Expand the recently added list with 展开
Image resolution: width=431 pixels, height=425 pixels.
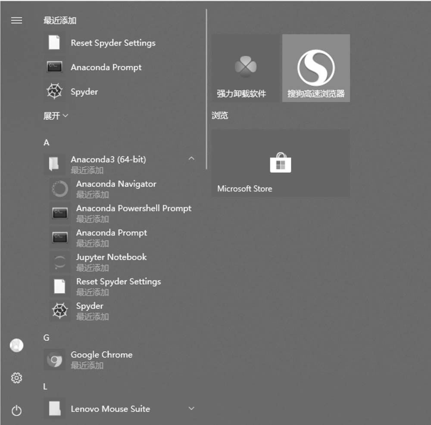(x=56, y=115)
